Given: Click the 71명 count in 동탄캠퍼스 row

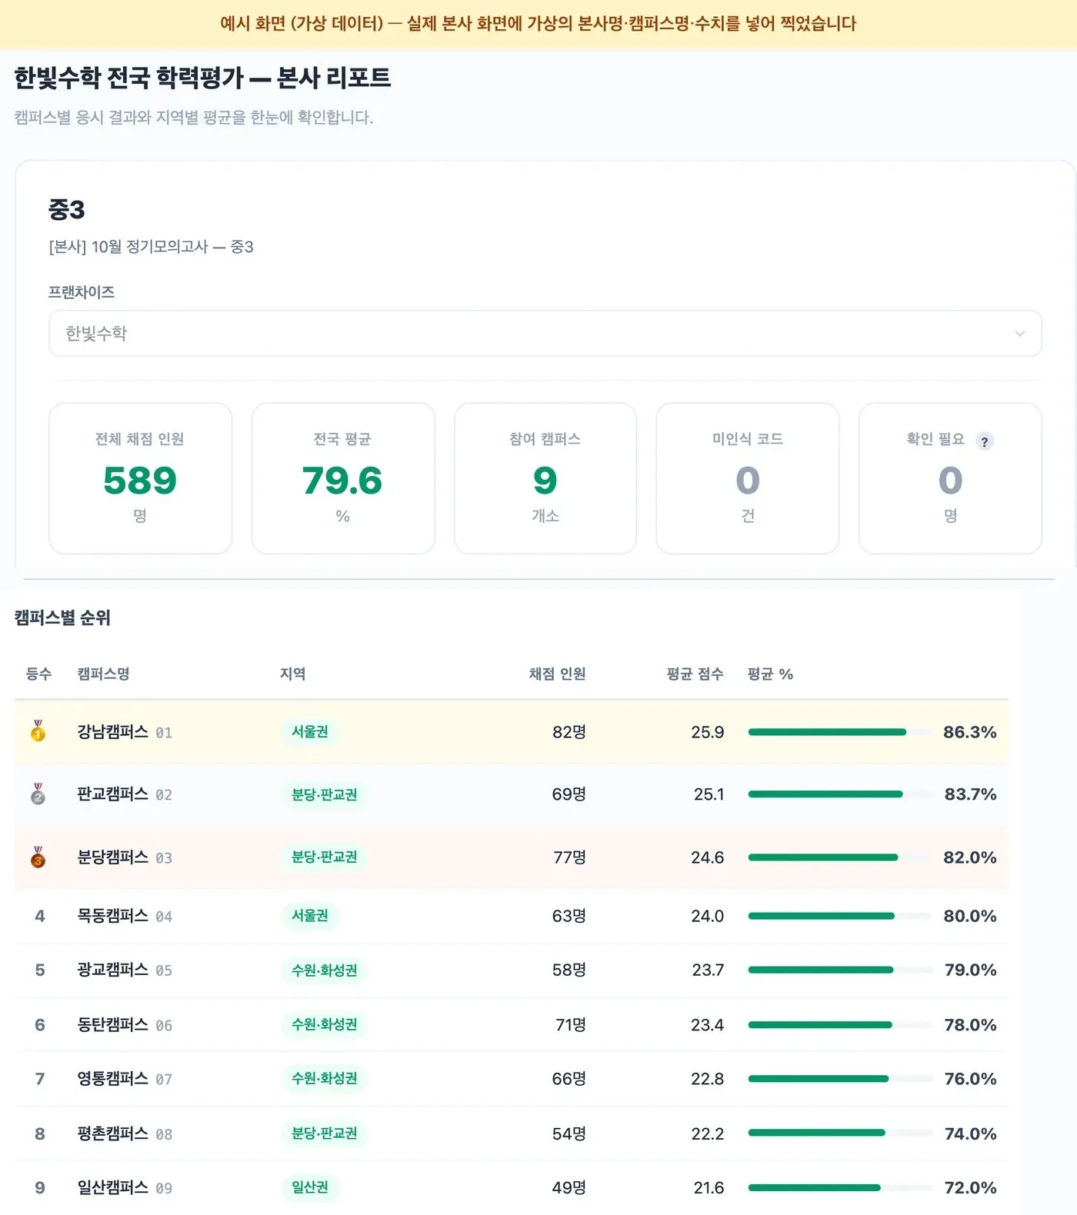Looking at the screenshot, I should point(571,1025).
